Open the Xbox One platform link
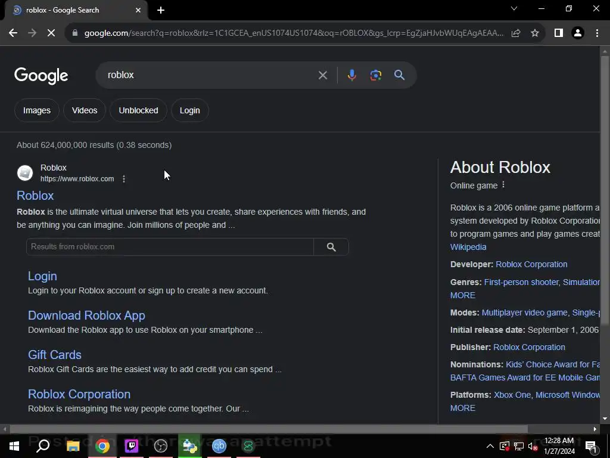 [x=512, y=395]
